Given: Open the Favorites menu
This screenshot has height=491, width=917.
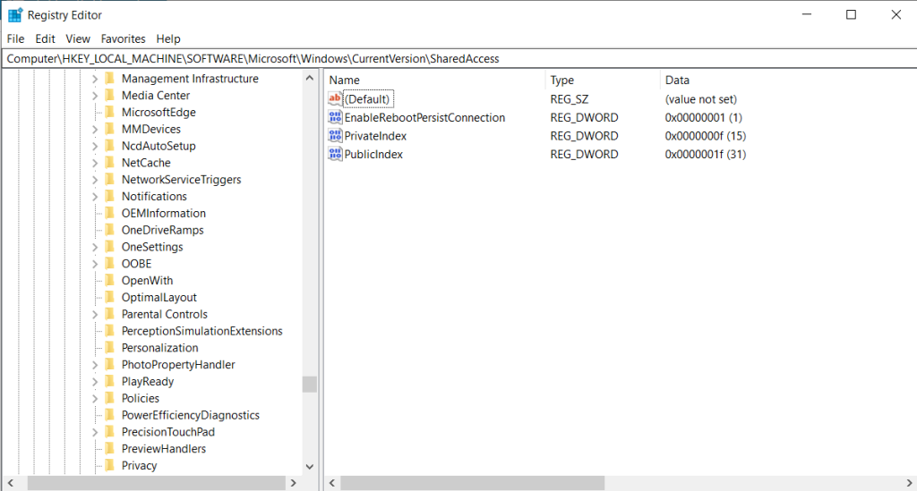Looking at the screenshot, I should [123, 38].
